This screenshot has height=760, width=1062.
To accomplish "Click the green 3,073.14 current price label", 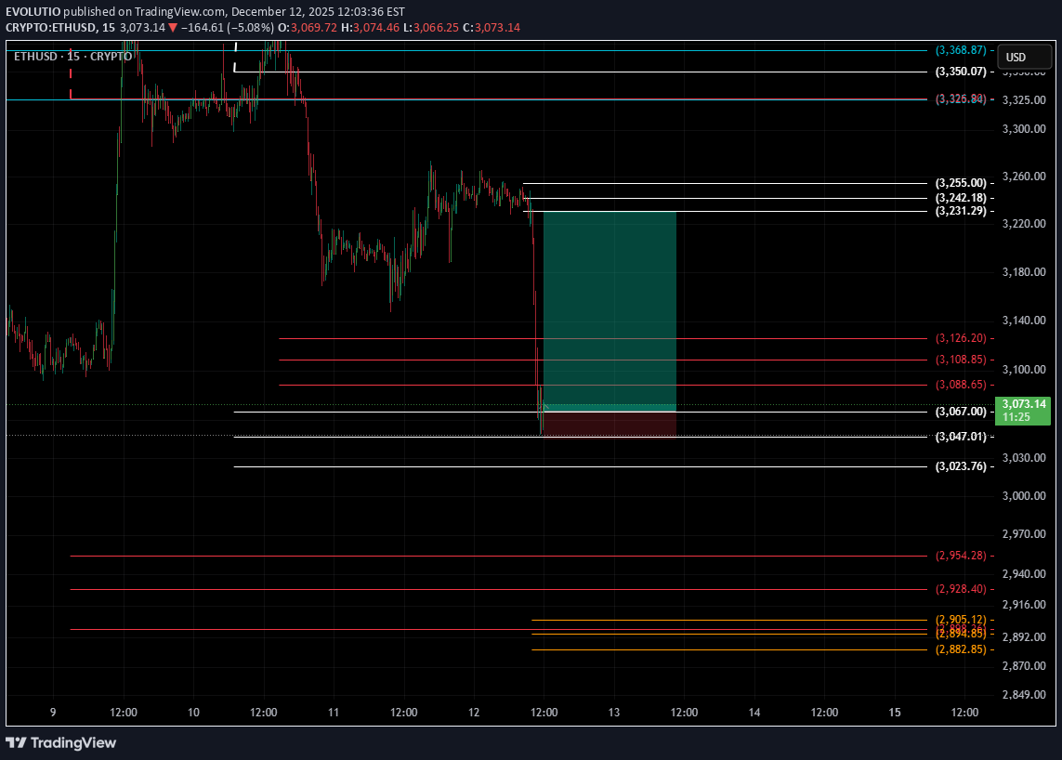I will (1023, 411).
